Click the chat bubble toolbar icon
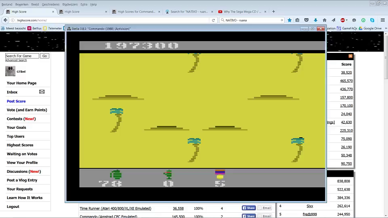This screenshot has height=218, width=388. click(x=354, y=20)
